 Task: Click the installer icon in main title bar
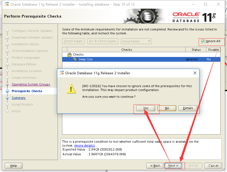pos(7,4)
